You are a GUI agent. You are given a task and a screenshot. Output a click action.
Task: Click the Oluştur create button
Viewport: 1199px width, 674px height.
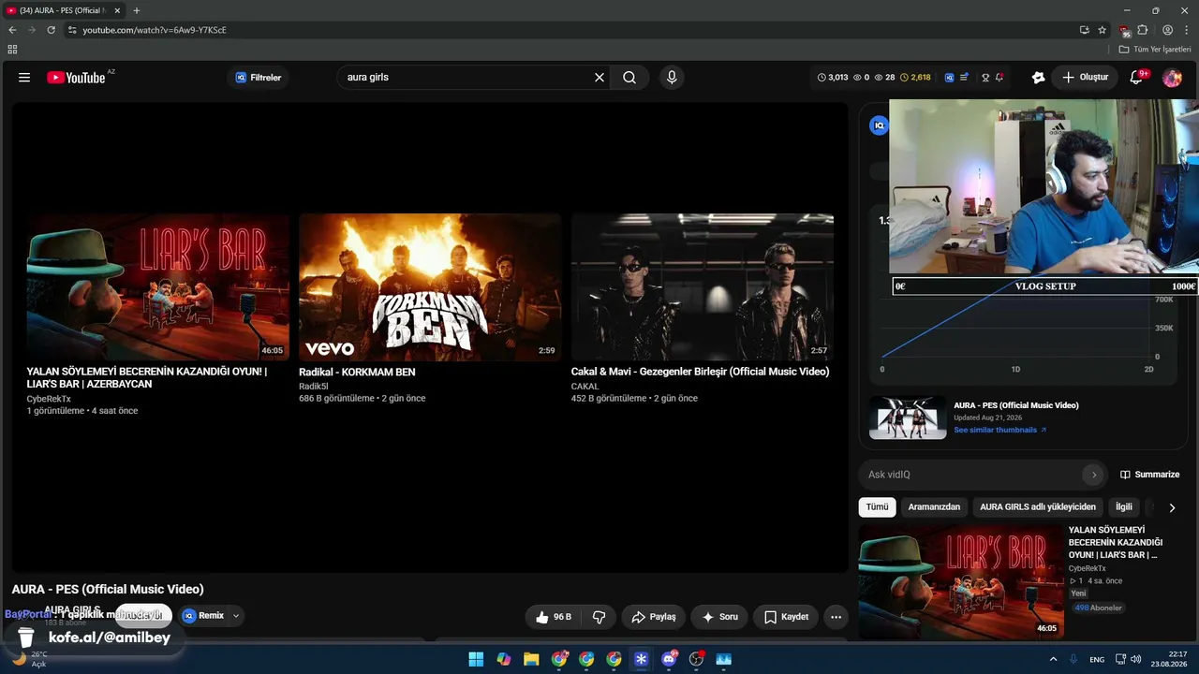click(1085, 78)
